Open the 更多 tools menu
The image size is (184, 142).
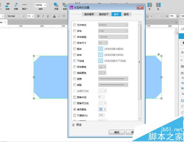pyautogui.click(x=25, y=6)
